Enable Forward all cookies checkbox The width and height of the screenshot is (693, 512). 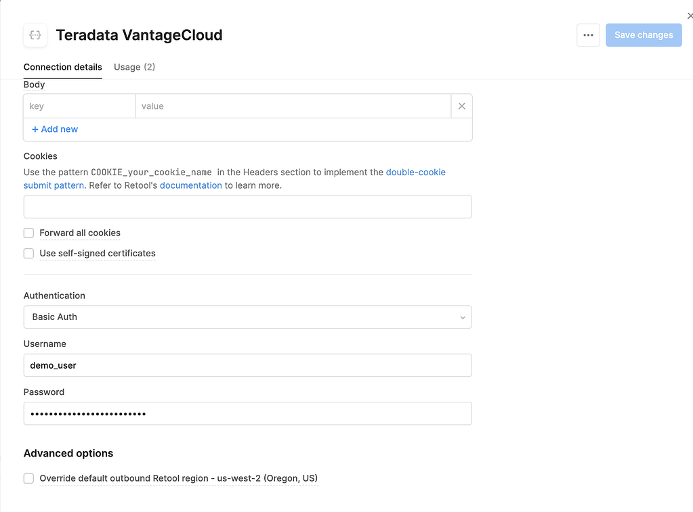click(x=28, y=233)
